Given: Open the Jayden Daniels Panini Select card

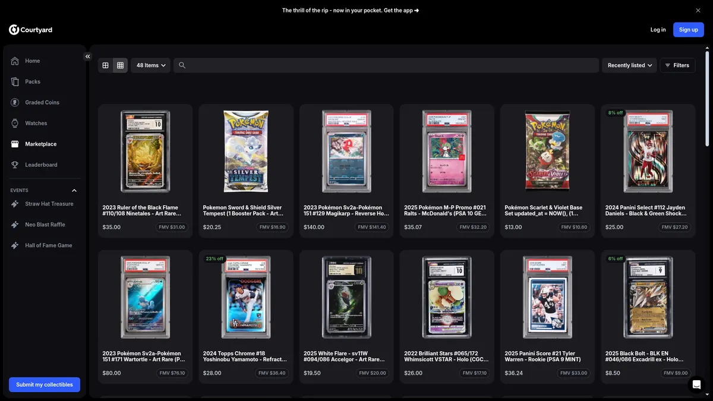Looking at the screenshot, I should 648,171.
